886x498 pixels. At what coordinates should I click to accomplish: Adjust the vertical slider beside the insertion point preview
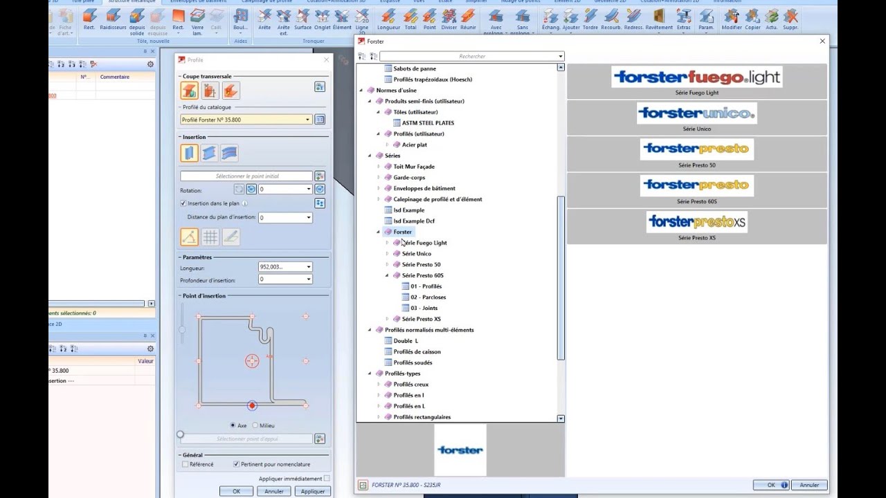pyautogui.click(x=182, y=330)
